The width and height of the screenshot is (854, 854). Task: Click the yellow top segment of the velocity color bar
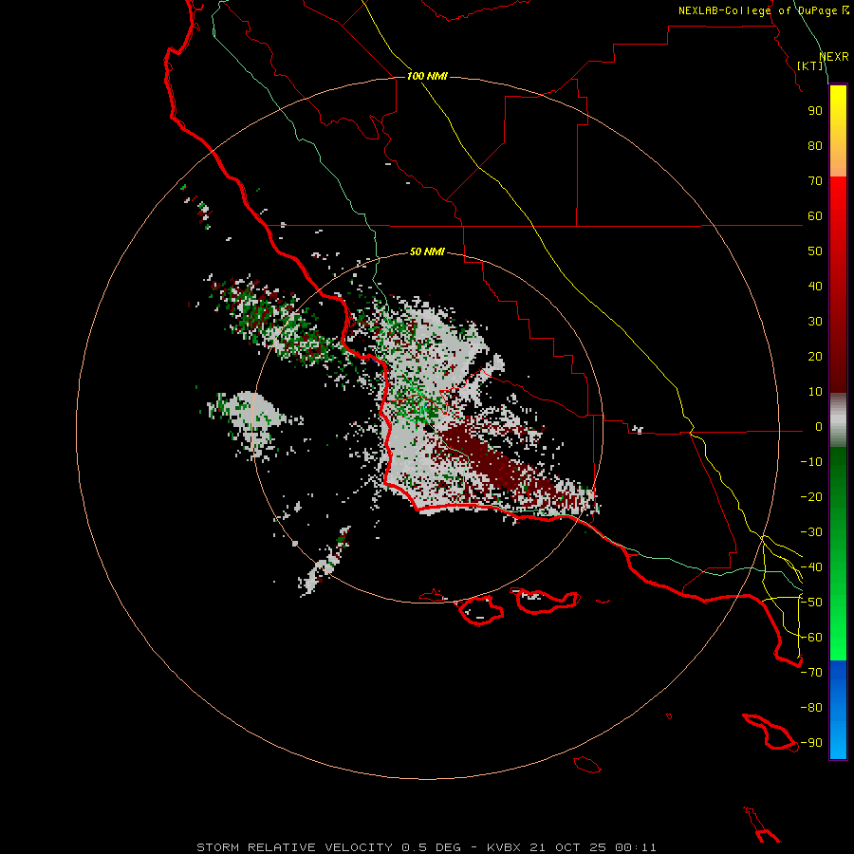pyautogui.click(x=838, y=131)
